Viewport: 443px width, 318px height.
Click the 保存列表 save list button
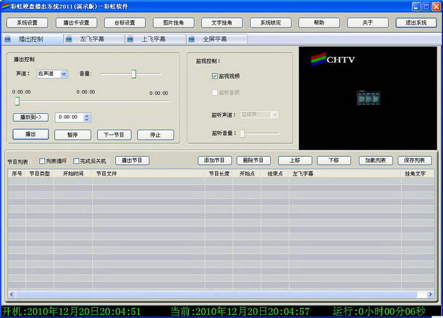(415, 161)
